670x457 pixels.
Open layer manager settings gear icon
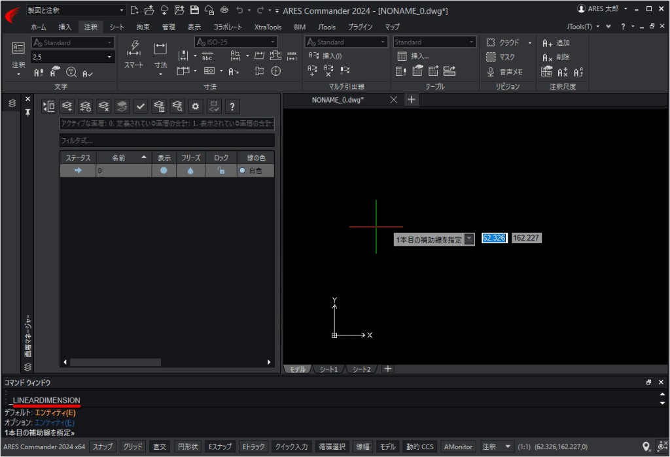point(195,107)
